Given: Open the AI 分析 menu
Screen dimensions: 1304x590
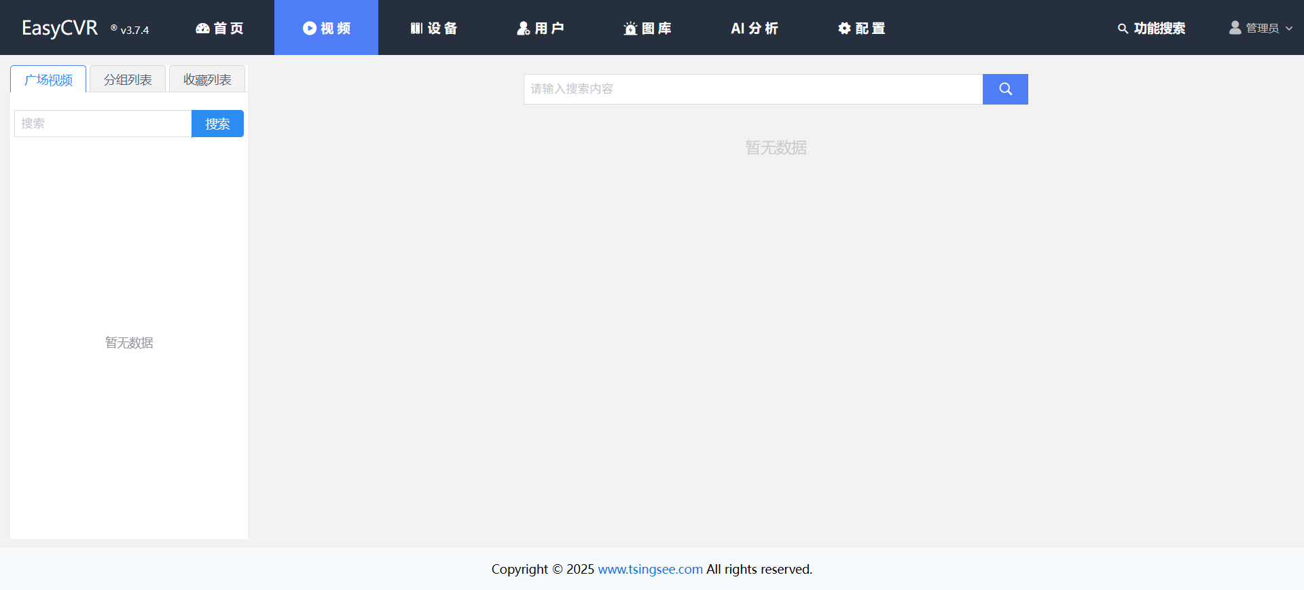Looking at the screenshot, I should click(x=754, y=29).
